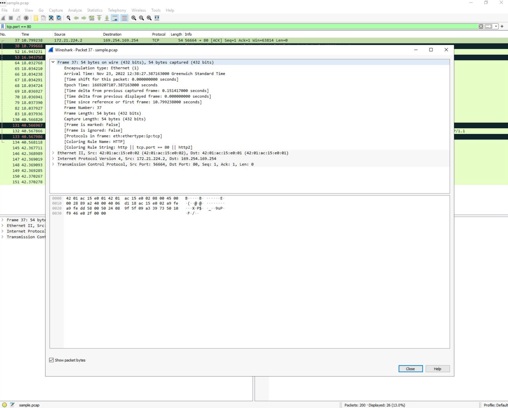The width and height of the screenshot is (508, 408).
Task: Click the Zoom out magnifier icon
Action: coord(141,18)
